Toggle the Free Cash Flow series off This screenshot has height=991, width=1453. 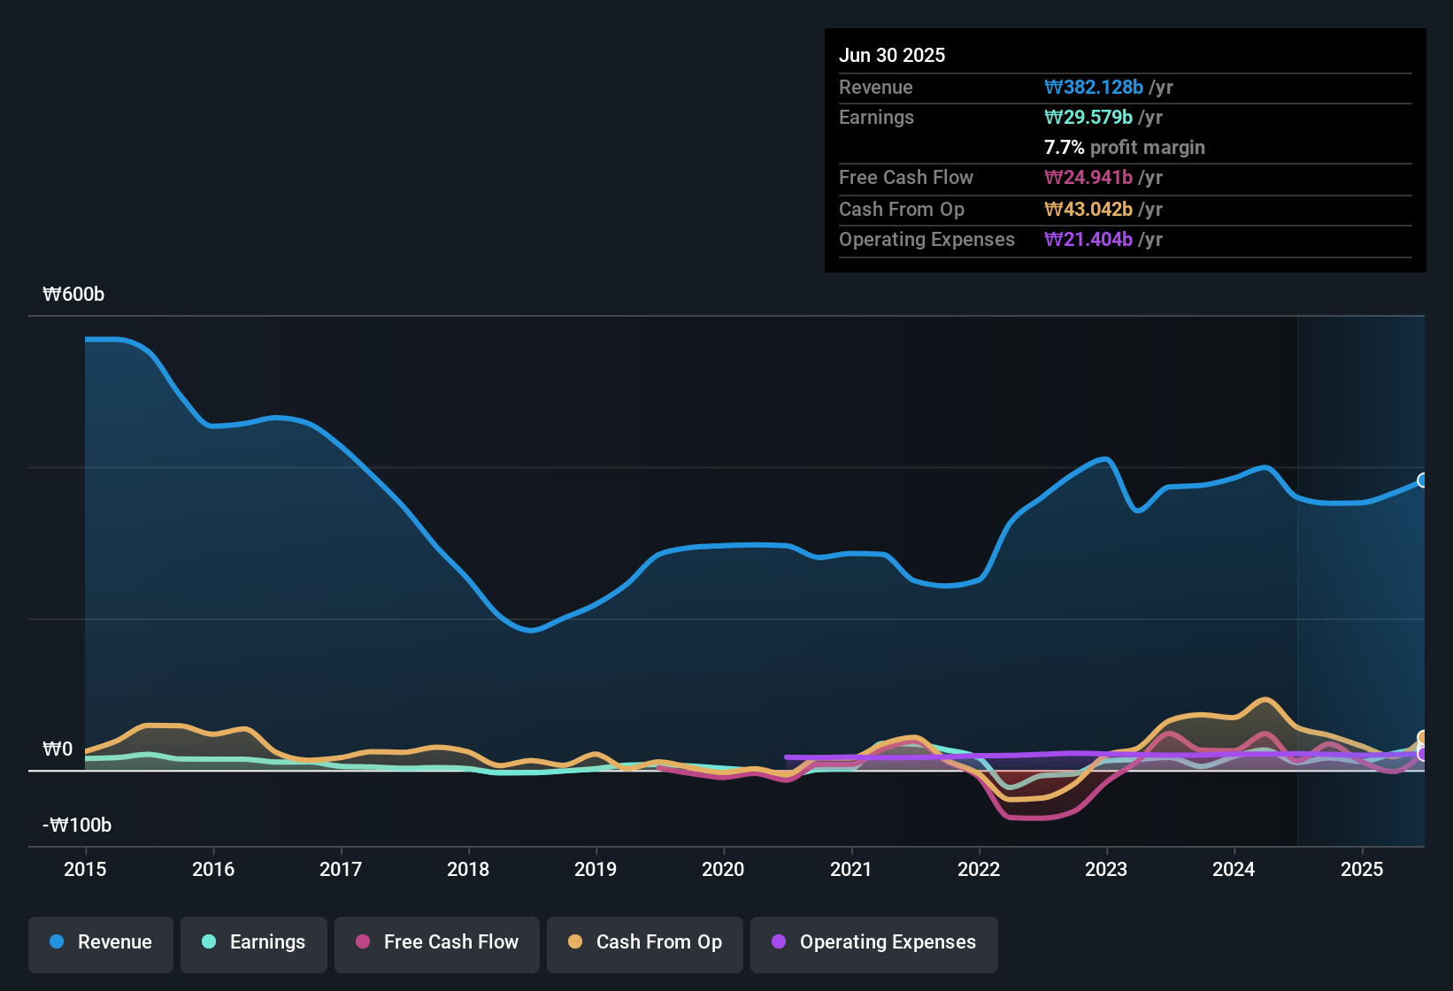click(x=436, y=942)
